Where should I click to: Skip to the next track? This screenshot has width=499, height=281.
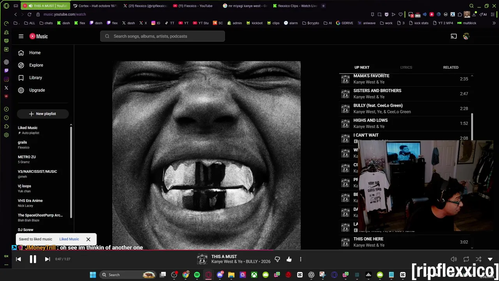47,259
